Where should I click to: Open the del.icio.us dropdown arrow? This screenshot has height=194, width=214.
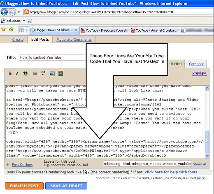(x=24, y=21)
